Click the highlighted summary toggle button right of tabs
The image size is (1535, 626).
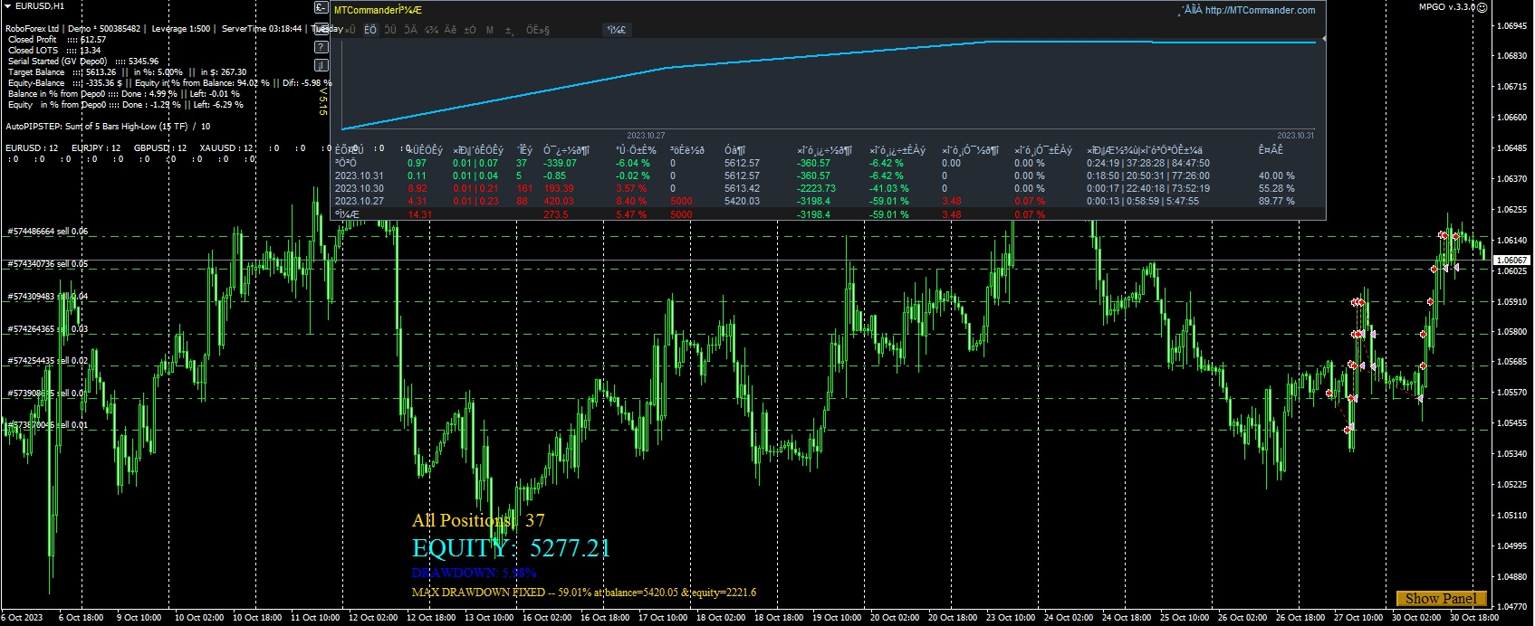click(617, 30)
